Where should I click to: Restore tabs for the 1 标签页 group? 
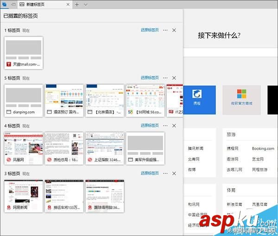[150, 30]
